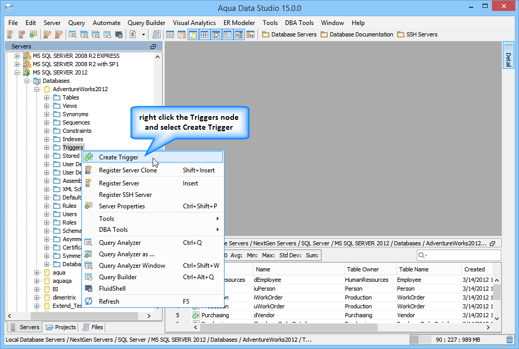Screen dimensions: 519x349
Task: Expand the Tables folder node
Action: coord(47,97)
